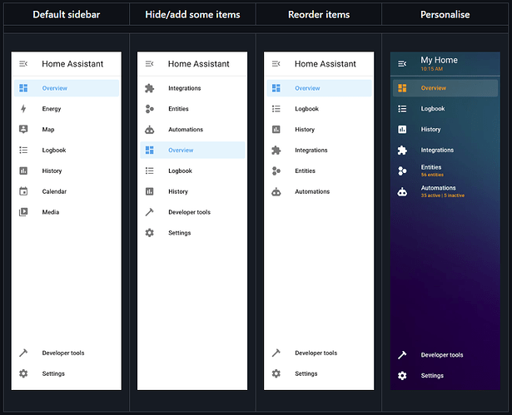Click 'Home Assistant' title in Hide/add sidebar
Image resolution: width=512 pixels, height=415 pixels.
tap(198, 63)
